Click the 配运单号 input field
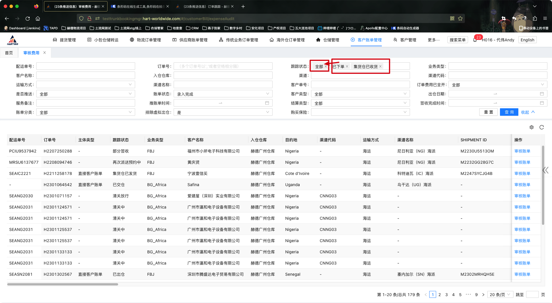 point(85,66)
